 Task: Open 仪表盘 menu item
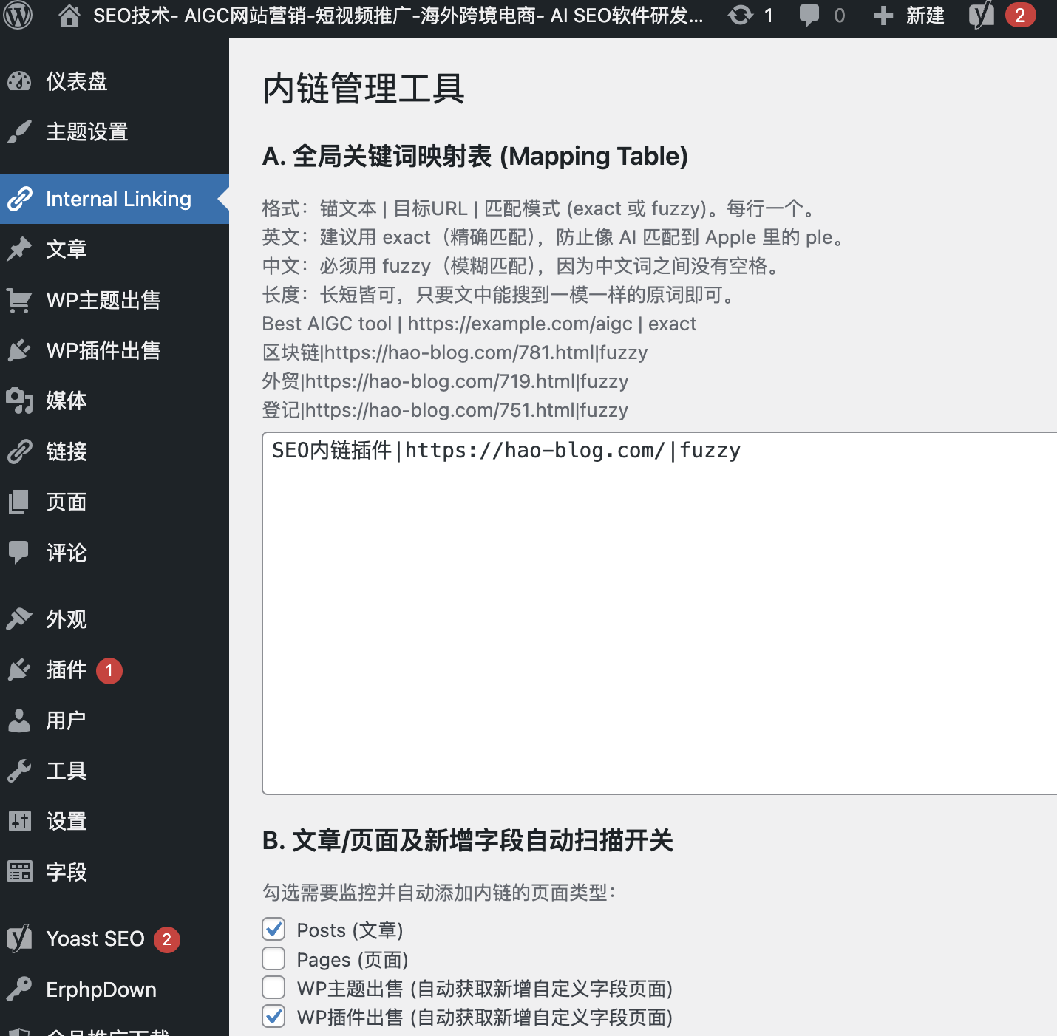[77, 81]
